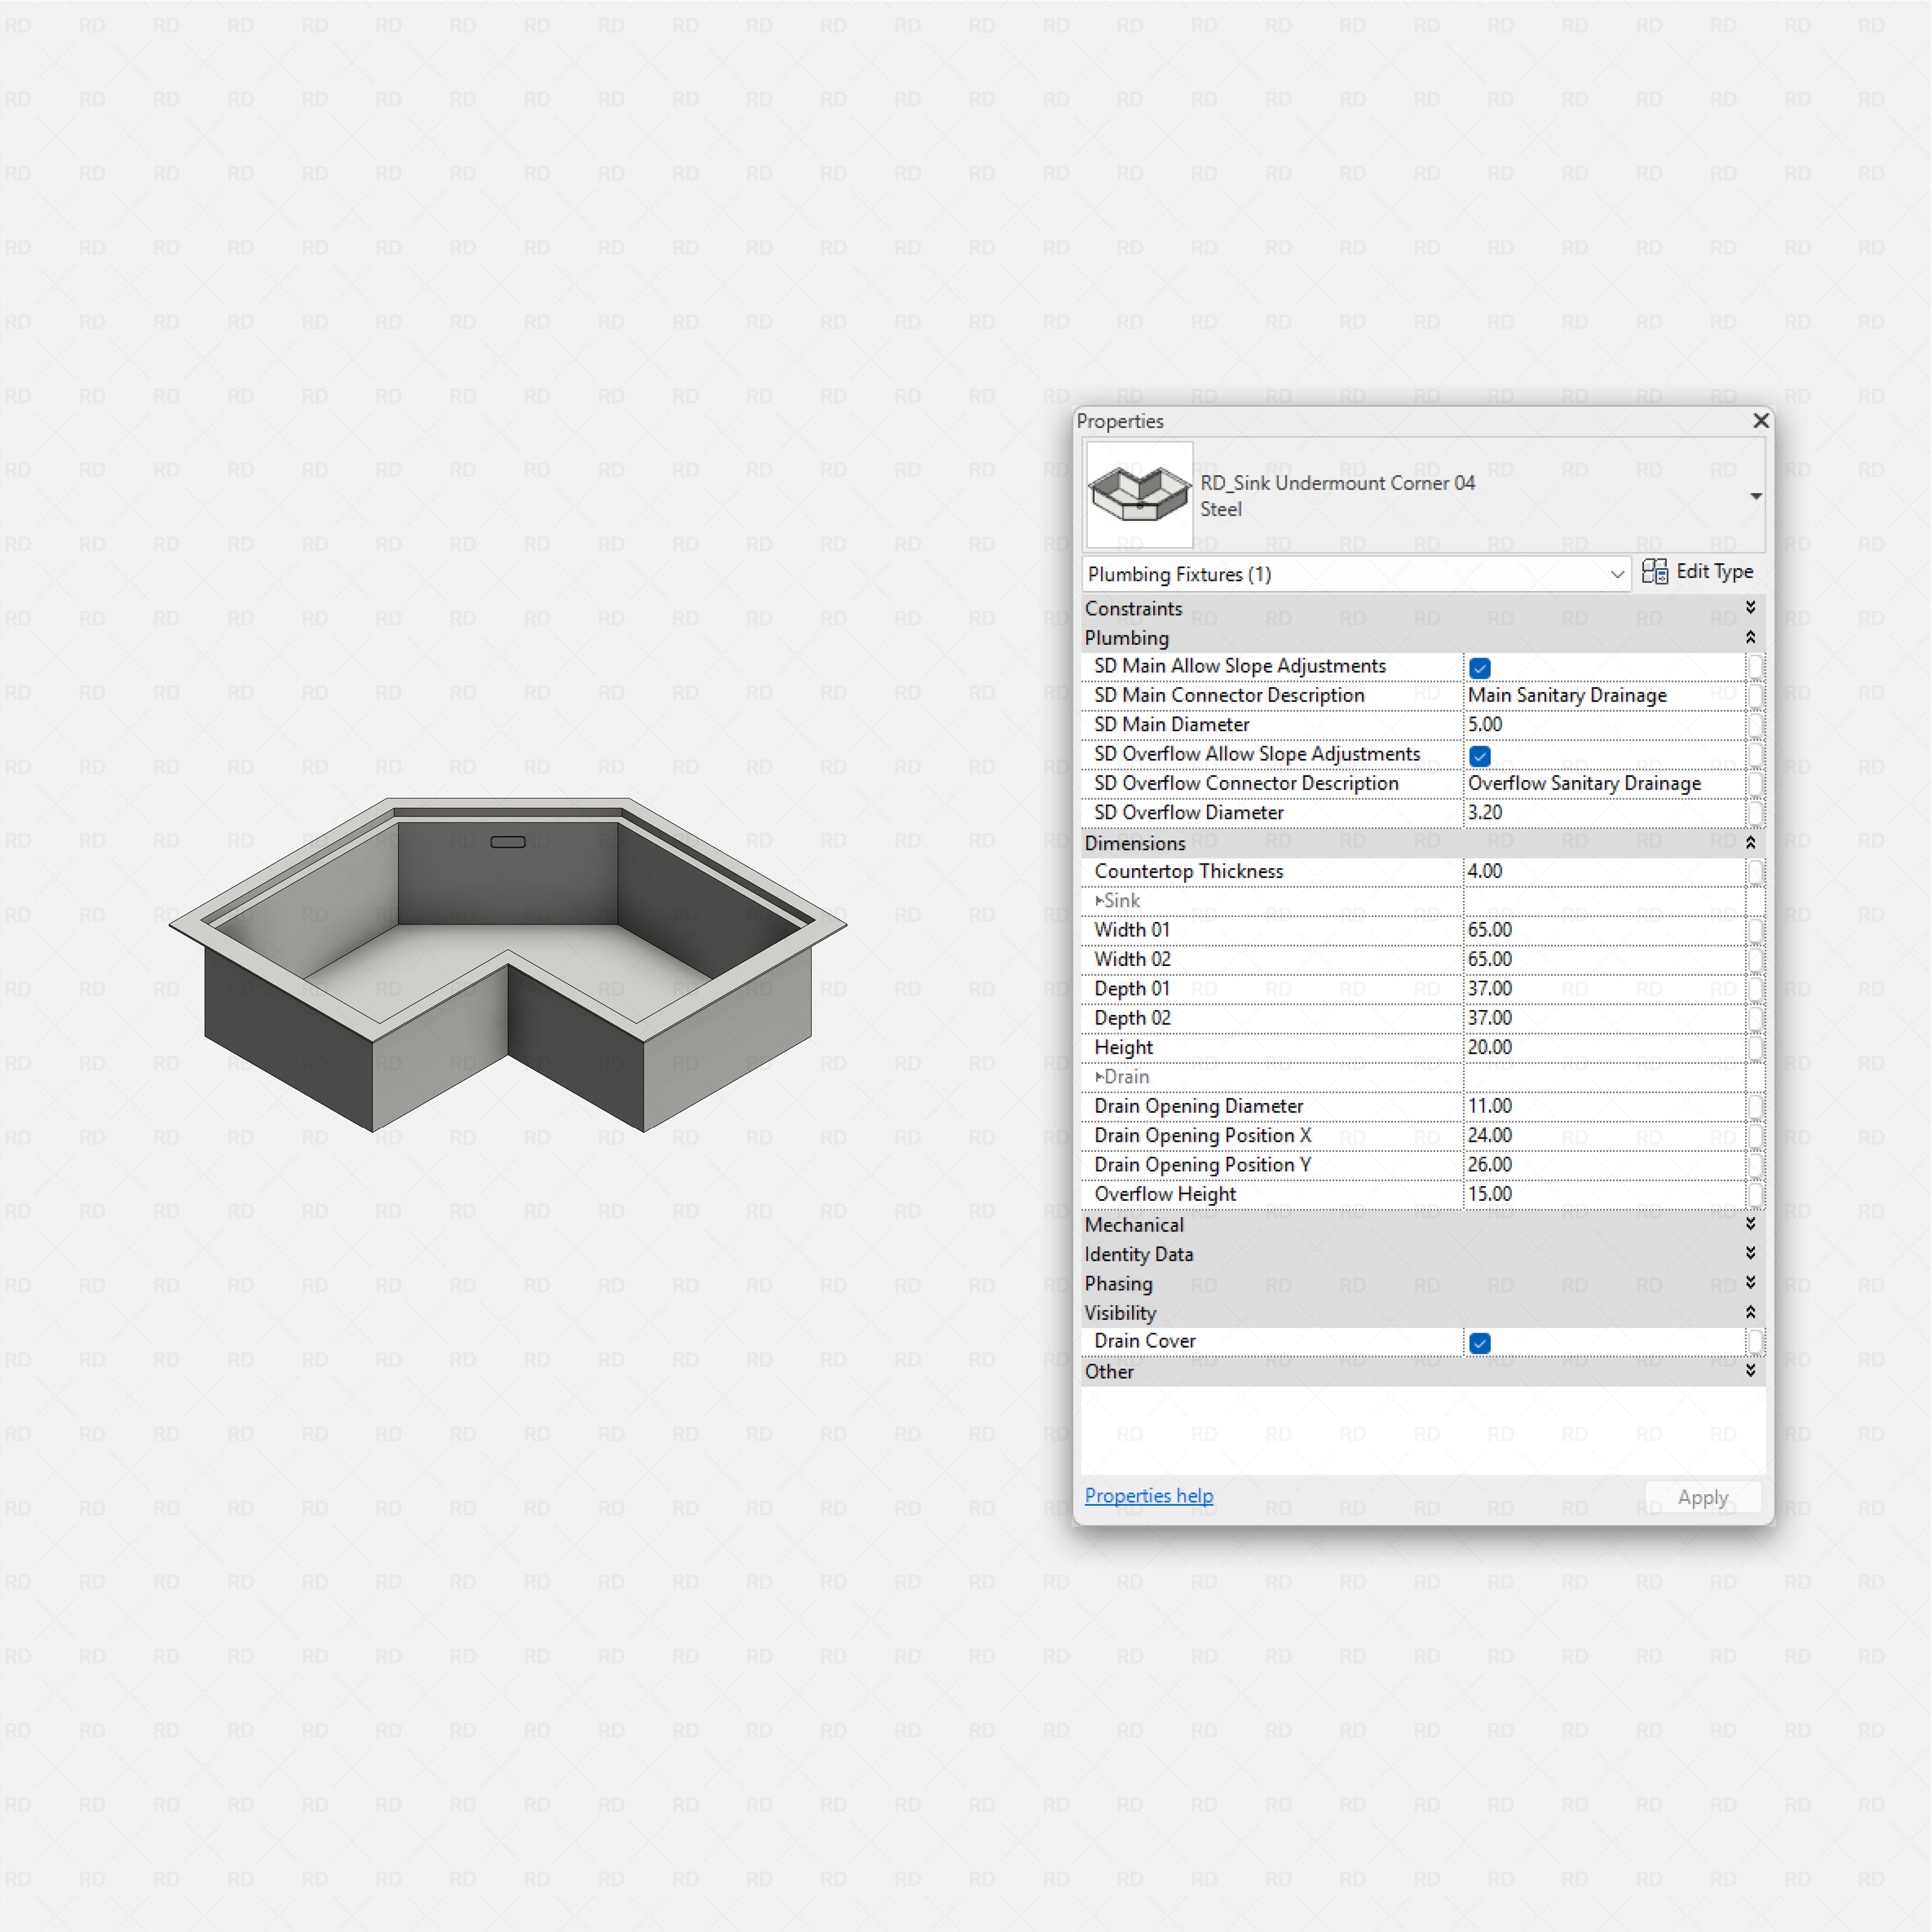Click the Edit Type icon
Screen dimensions: 1932x1932
[x=1655, y=571]
